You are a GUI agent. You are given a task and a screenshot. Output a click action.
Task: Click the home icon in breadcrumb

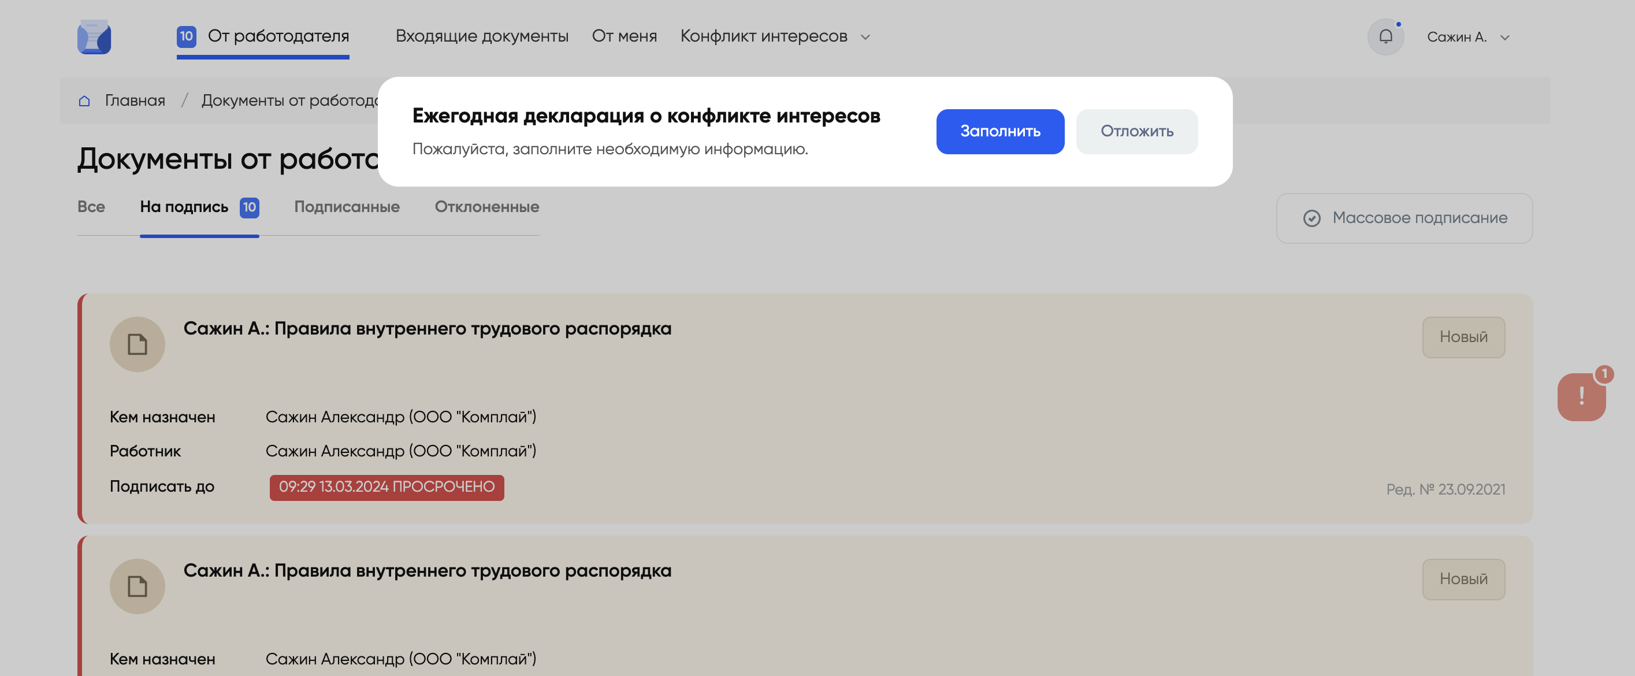84,101
